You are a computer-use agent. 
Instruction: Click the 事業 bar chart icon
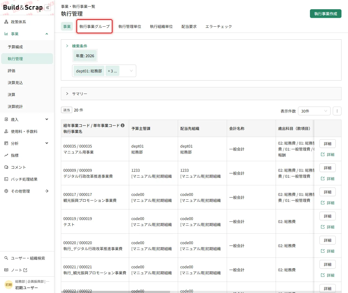(6, 34)
